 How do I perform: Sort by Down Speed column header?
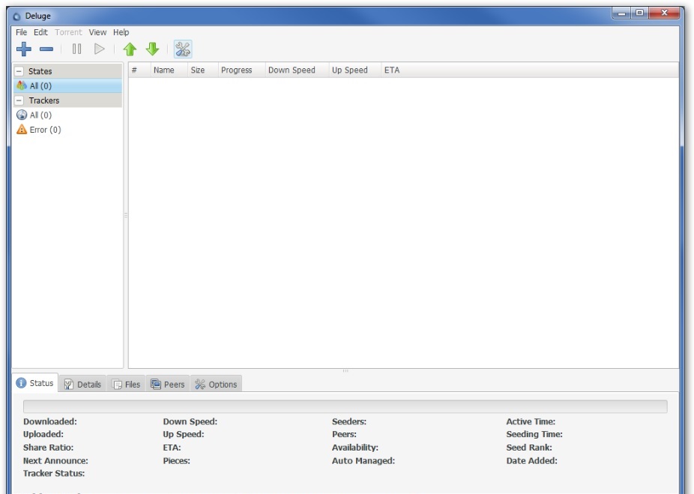292,70
